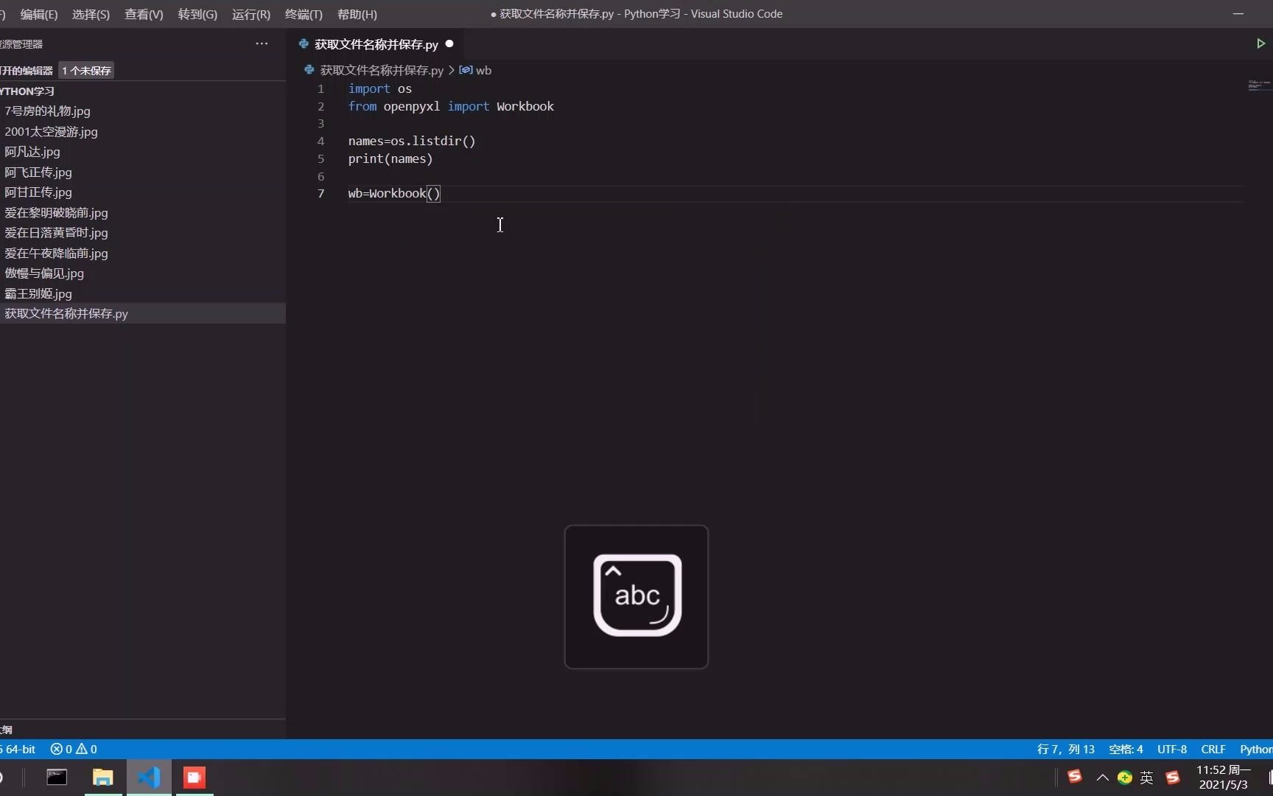Click line number 6 in gutter

coord(320,176)
